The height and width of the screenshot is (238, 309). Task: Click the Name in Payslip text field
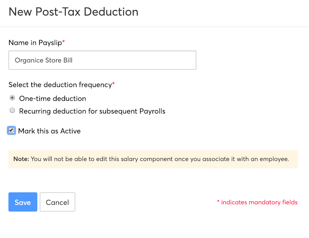click(x=102, y=60)
